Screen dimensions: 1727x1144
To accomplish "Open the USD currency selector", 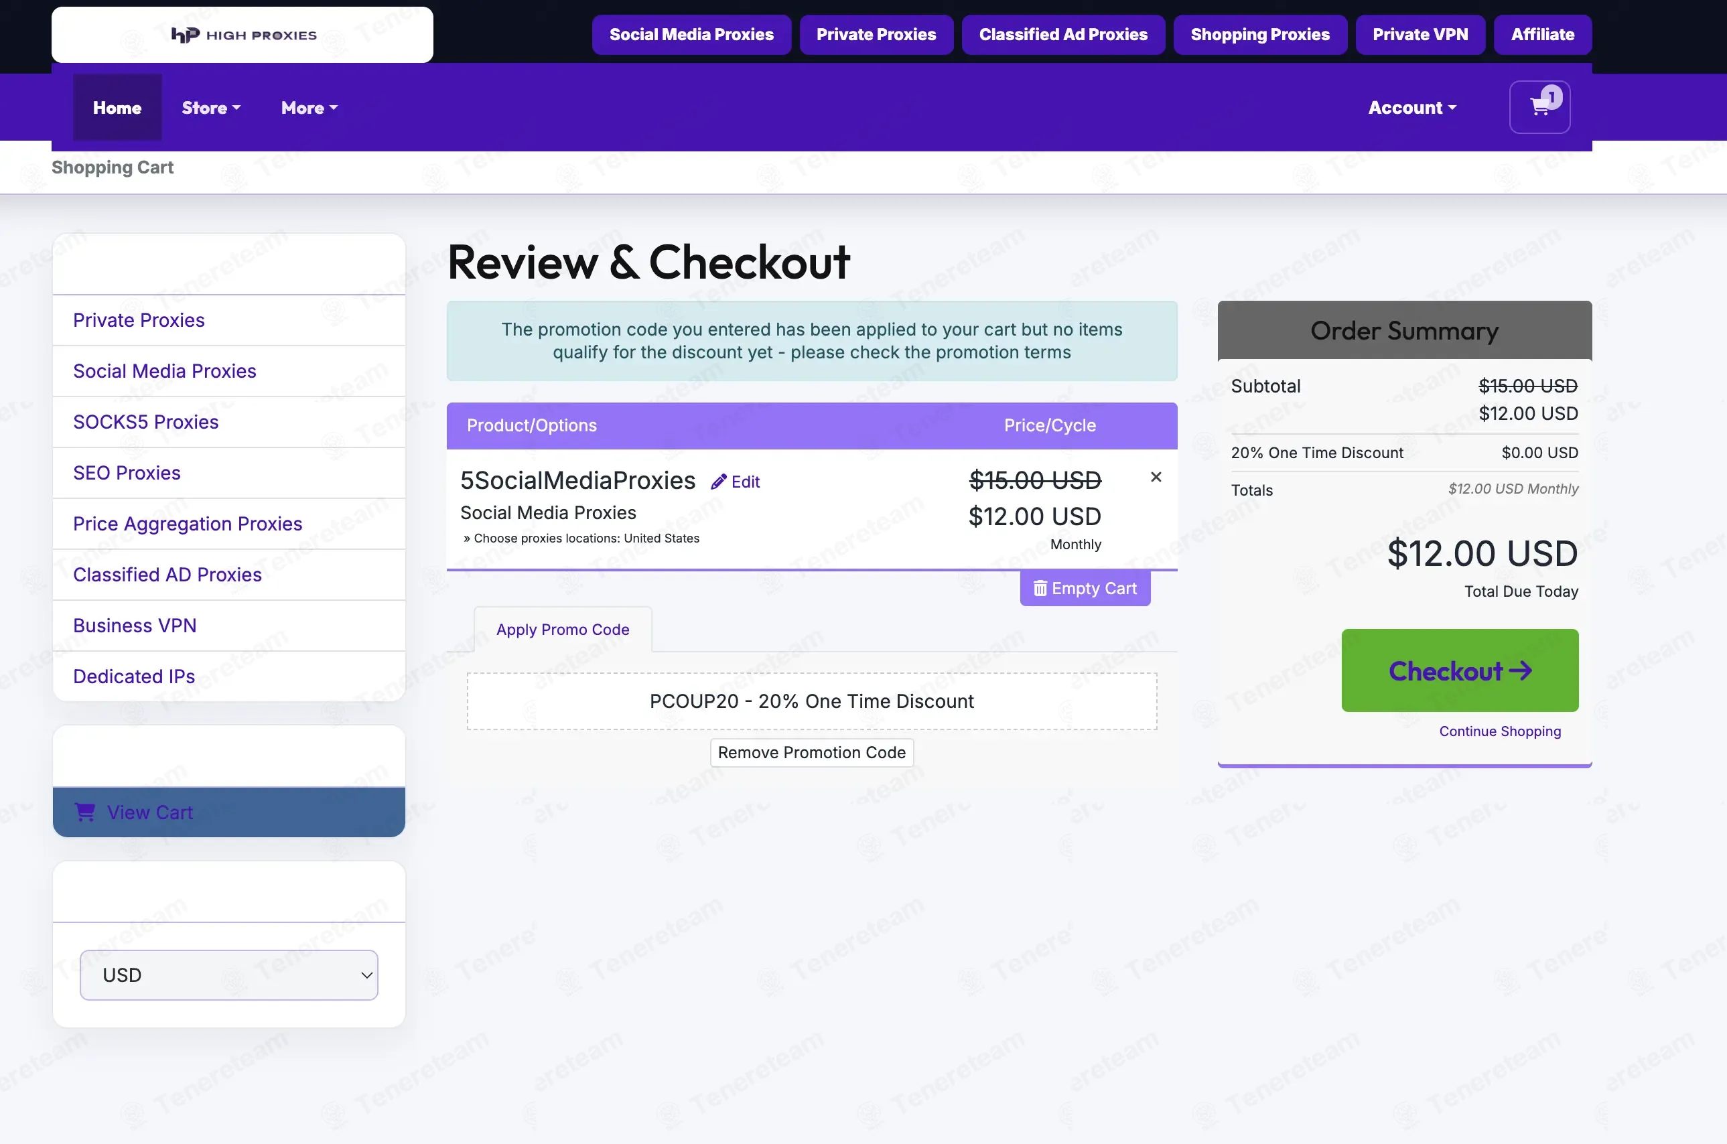I will coord(229,975).
